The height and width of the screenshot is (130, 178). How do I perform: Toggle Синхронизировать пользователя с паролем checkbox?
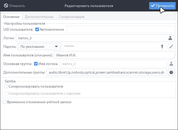(x=6, y=93)
